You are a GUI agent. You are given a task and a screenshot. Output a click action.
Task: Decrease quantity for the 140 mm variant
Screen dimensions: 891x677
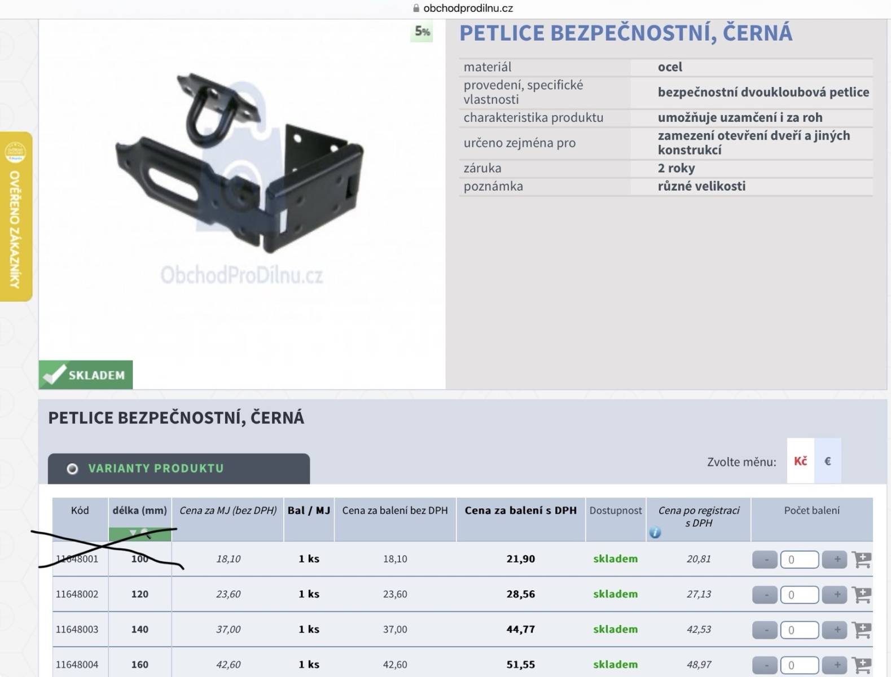pyautogui.click(x=765, y=630)
